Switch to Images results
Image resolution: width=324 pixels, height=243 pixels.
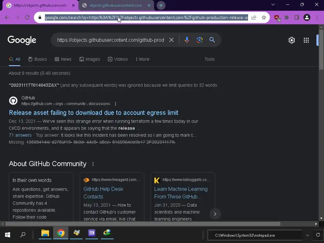pos(90,59)
